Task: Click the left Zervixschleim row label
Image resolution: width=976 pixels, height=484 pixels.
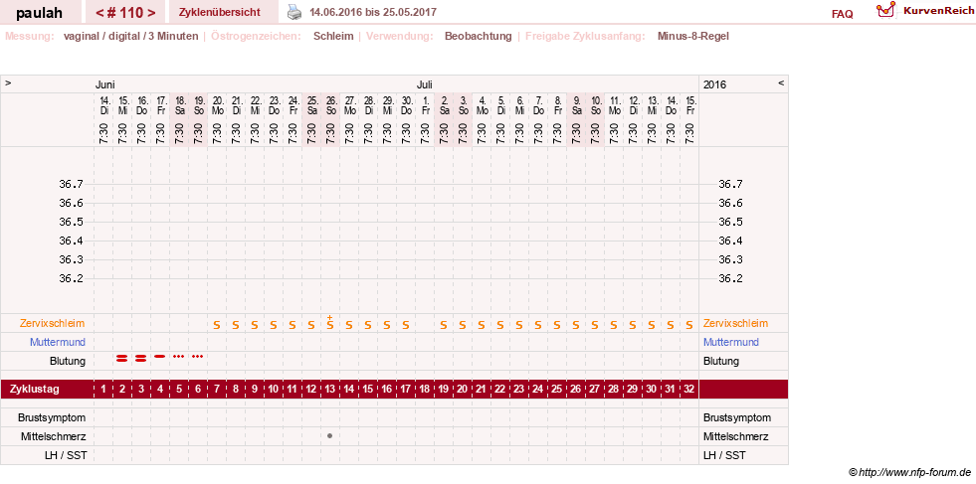Action: [53, 324]
